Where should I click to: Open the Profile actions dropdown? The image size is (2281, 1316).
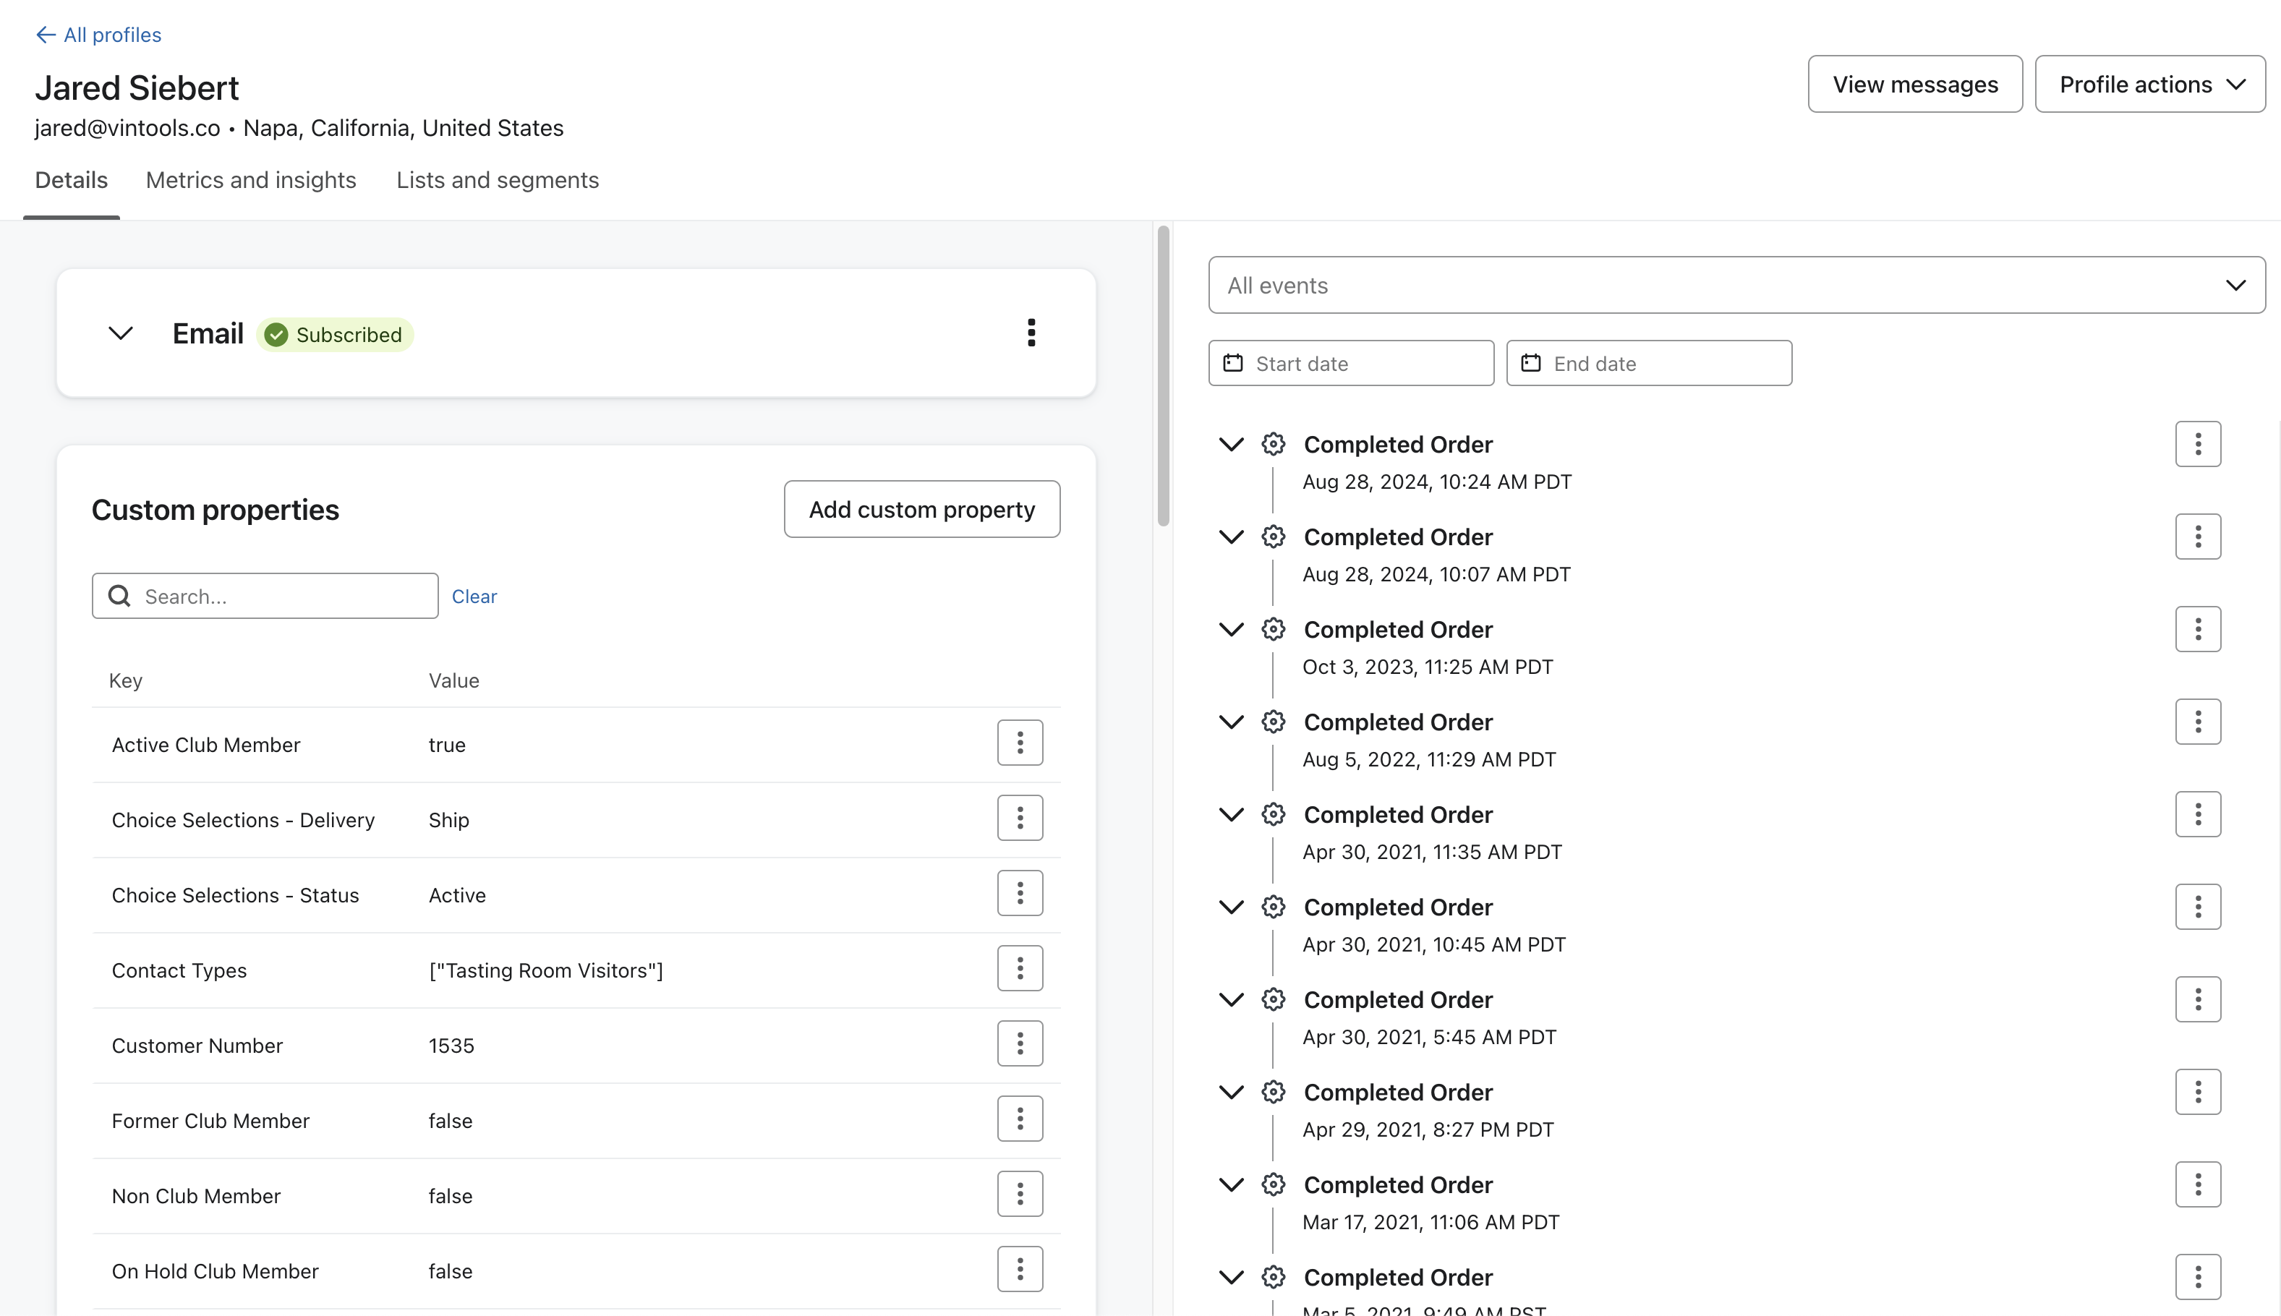pyautogui.click(x=2149, y=84)
